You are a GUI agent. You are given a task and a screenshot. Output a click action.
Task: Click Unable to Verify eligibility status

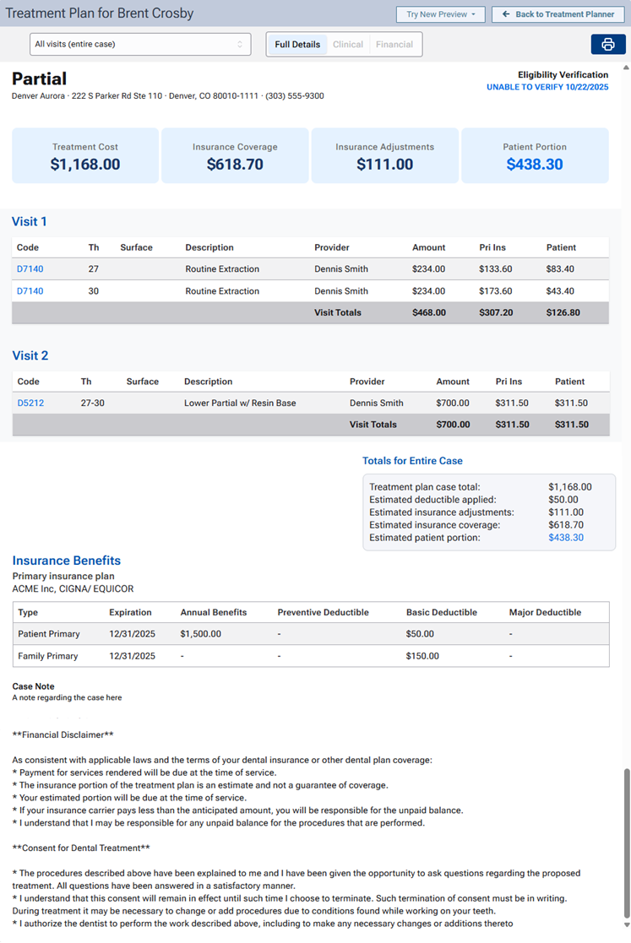(x=547, y=88)
